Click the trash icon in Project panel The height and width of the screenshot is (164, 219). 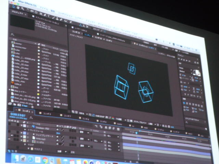33,107
